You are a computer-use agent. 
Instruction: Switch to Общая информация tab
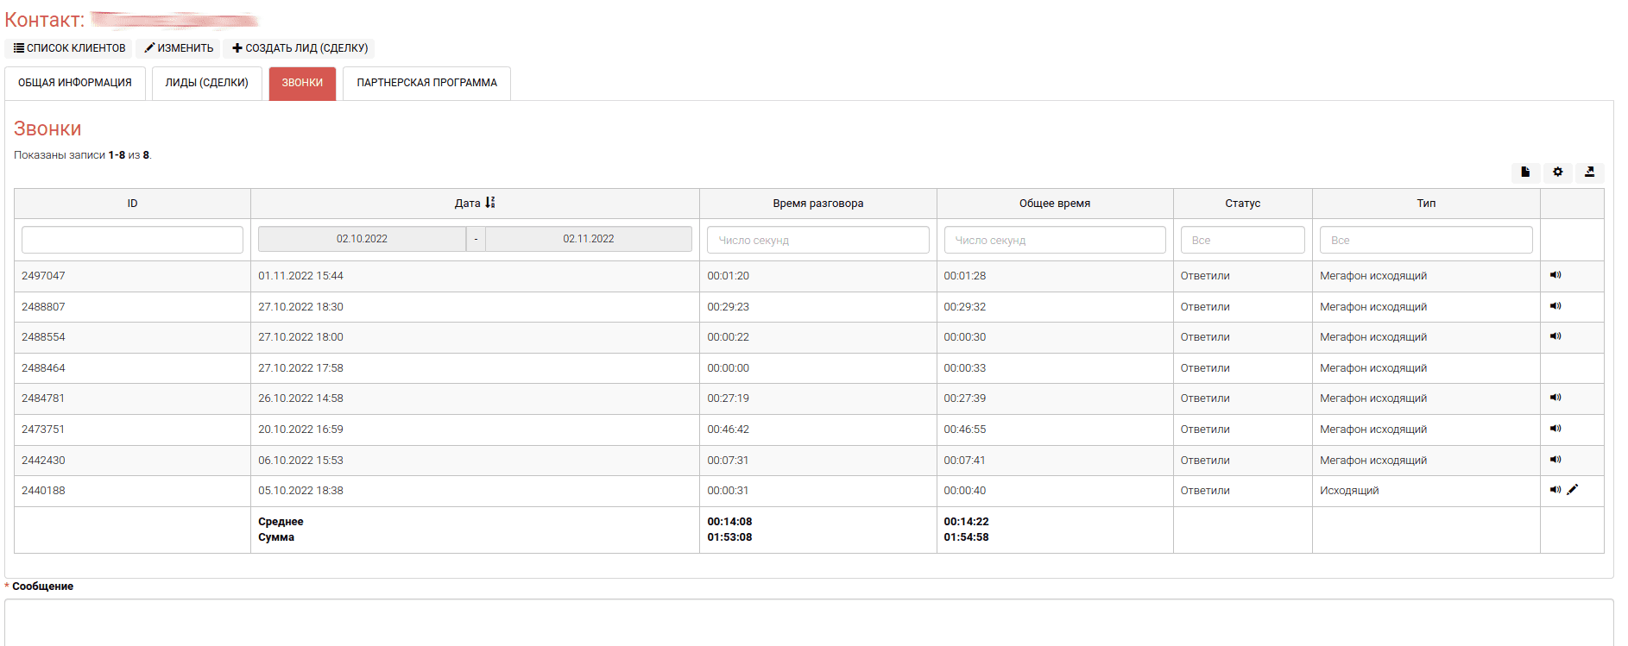(75, 84)
